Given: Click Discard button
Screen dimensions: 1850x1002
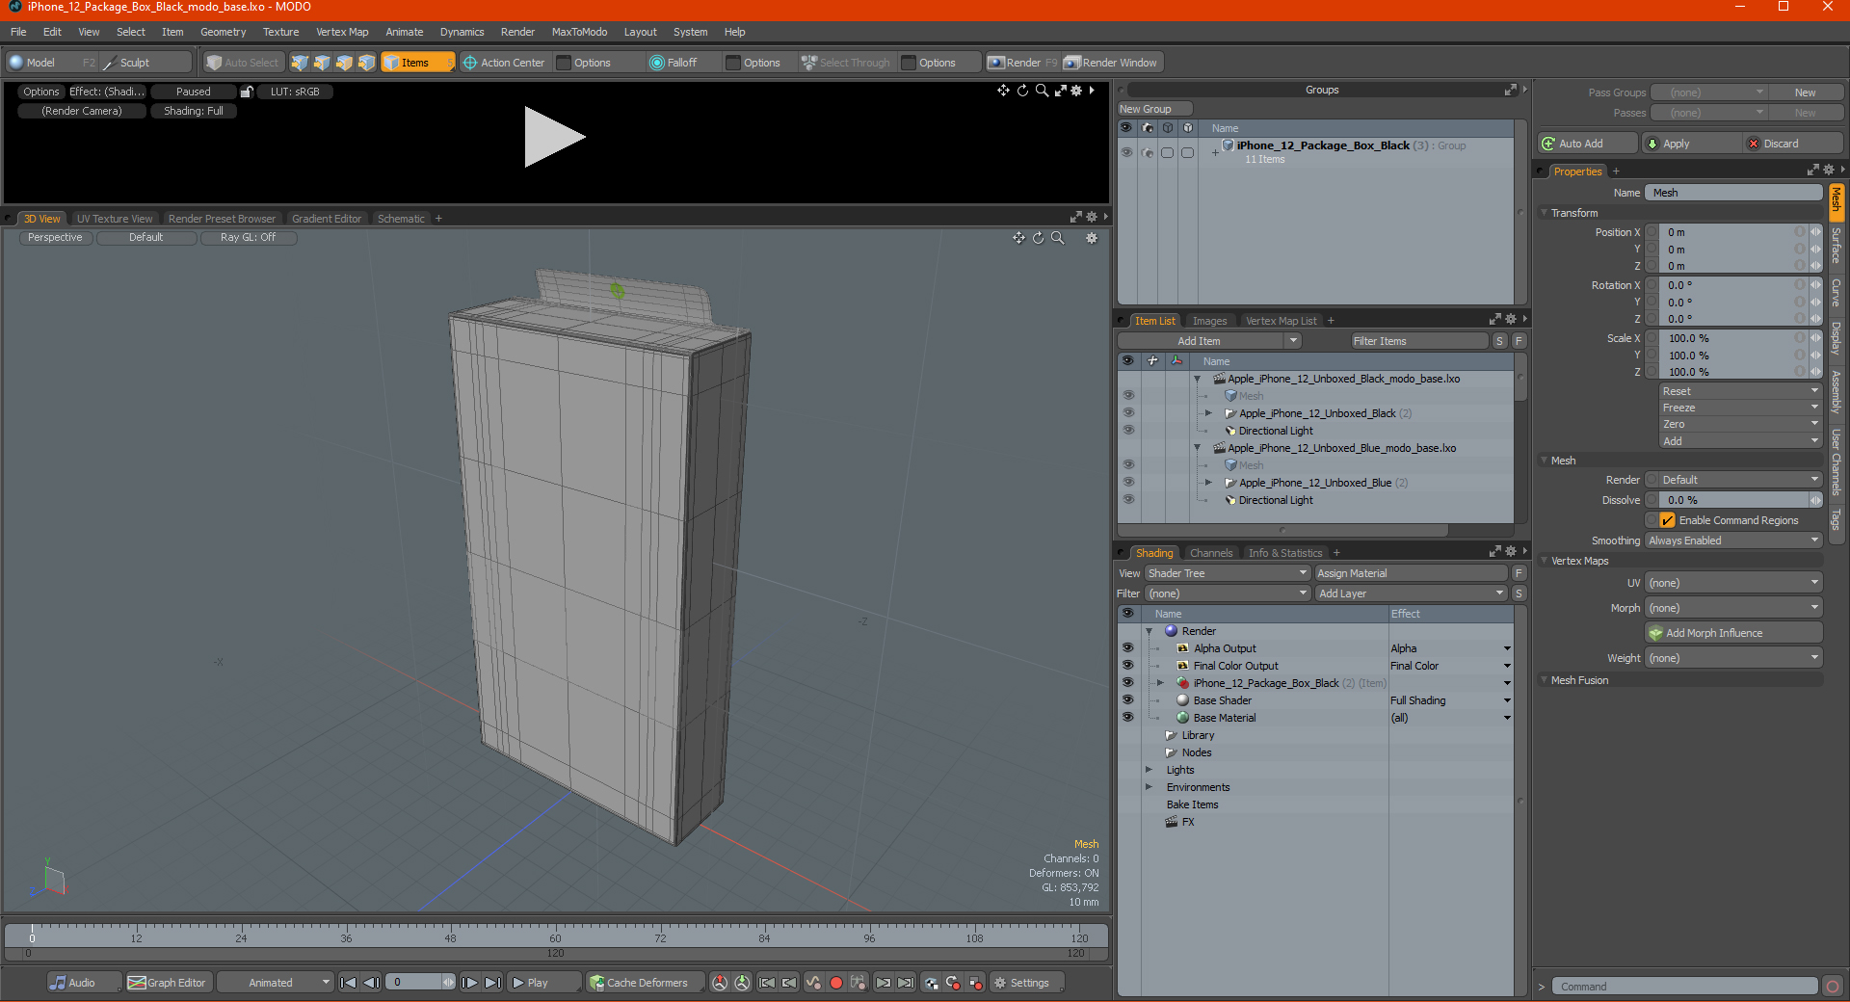Looking at the screenshot, I should coord(1793,144).
